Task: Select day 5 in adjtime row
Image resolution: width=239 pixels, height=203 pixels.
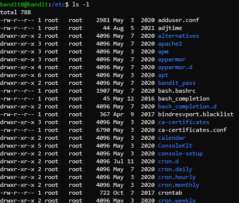Action: [132, 28]
